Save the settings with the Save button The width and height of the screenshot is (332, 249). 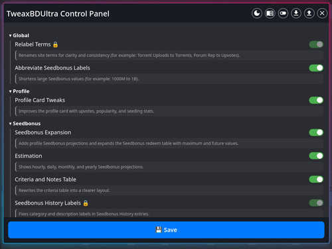pos(166,230)
